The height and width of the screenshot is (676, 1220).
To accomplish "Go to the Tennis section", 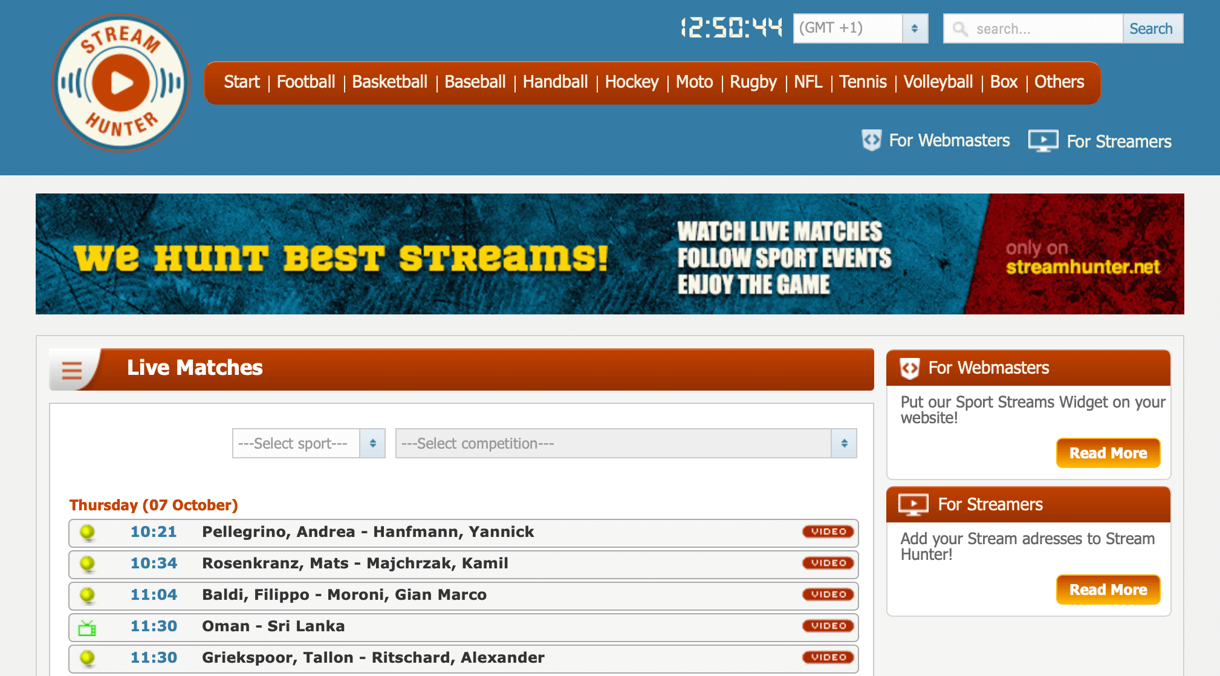I will [x=862, y=82].
